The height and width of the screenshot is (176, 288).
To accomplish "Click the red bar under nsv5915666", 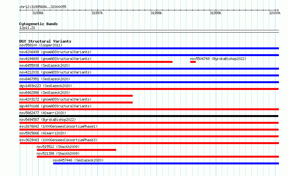I will [149, 136].
